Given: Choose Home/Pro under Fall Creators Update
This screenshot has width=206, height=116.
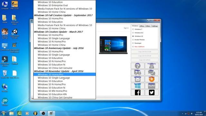Looking at the screenshot, I should [64, 19].
